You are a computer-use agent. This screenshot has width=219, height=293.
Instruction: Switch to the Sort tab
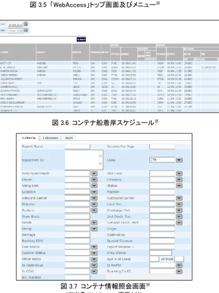[69, 138]
